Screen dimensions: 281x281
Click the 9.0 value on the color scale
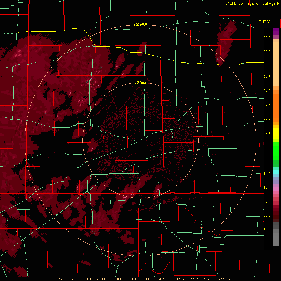pos(267,49)
